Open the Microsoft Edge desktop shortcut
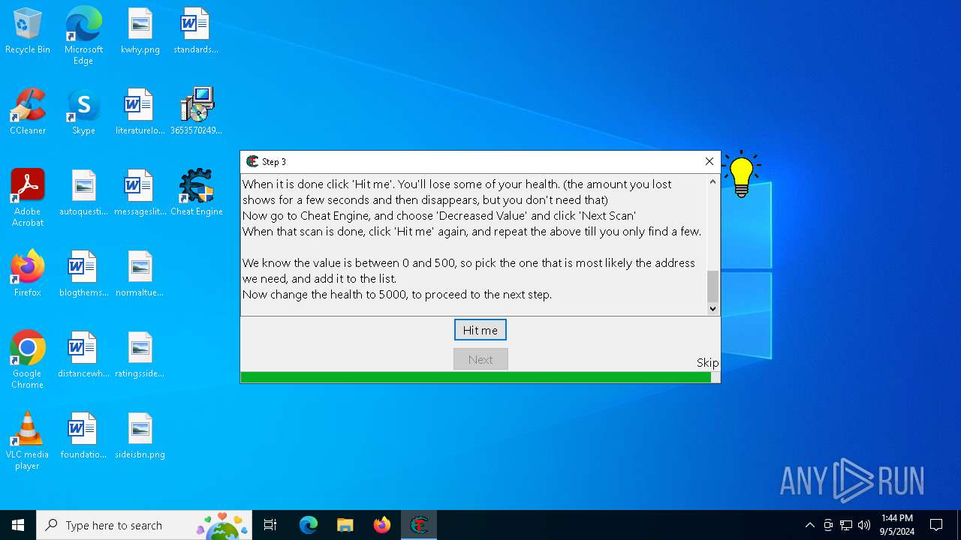Viewport: 961px width, 540px height. point(83,35)
